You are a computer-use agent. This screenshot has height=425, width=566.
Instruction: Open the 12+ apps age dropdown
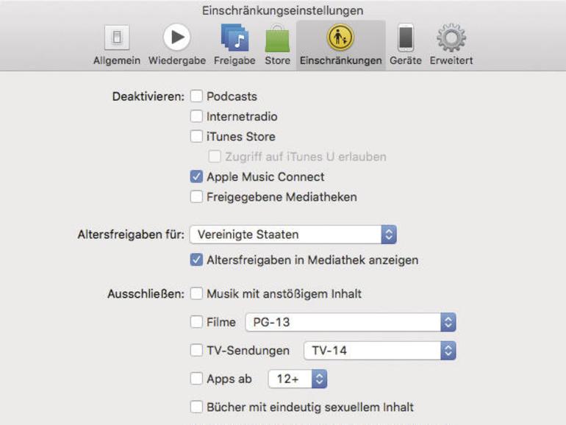pyautogui.click(x=298, y=379)
